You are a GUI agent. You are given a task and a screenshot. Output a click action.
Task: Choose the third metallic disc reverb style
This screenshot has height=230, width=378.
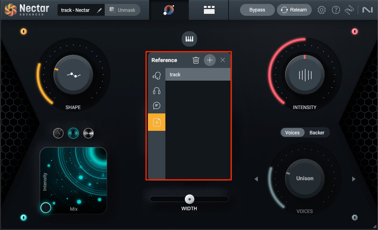click(88, 133)
